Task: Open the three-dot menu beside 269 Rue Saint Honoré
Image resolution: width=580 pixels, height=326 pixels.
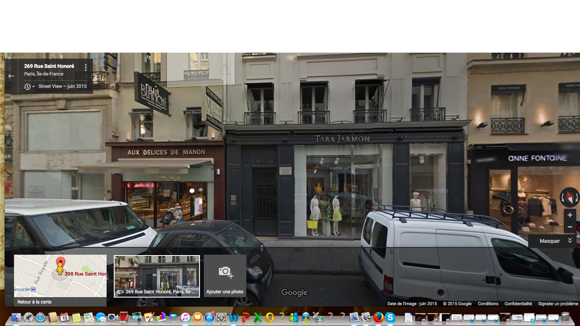Action: click(x=86, y=67)
